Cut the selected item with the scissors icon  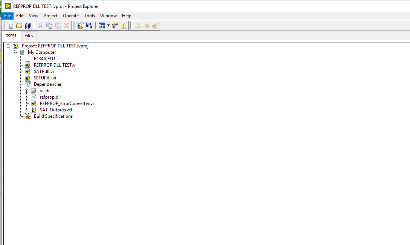pos(40,25)
